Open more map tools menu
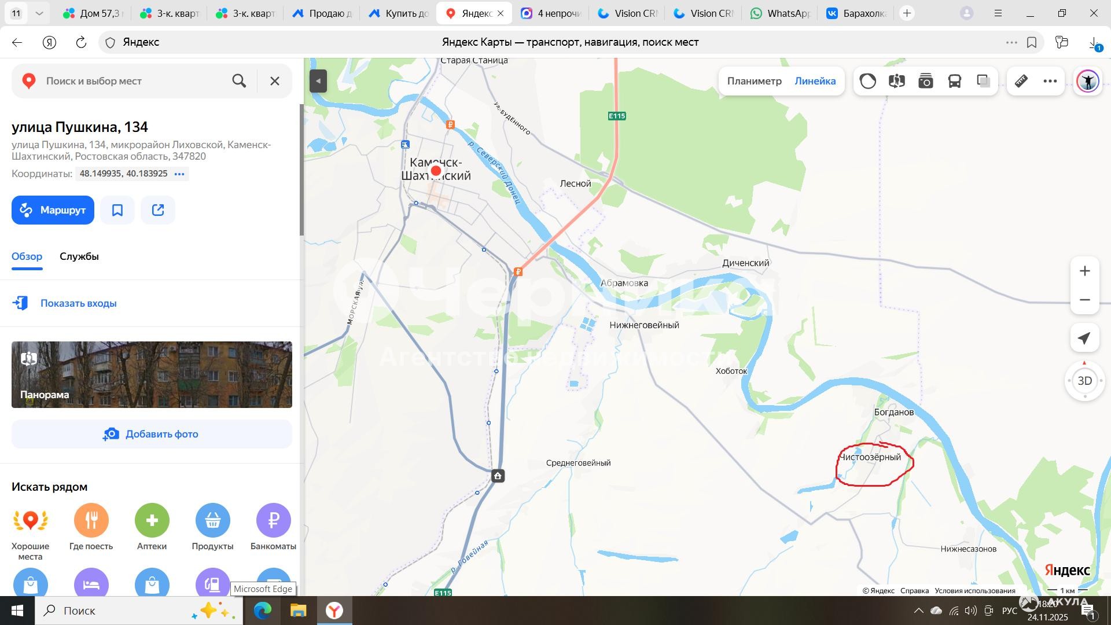 [x=1050, y=81]
